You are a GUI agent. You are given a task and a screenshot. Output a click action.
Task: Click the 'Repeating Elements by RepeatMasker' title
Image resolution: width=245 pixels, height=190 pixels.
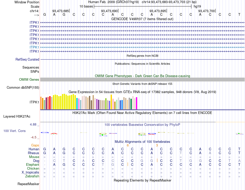pyautogui.click(x=143, y=180)
